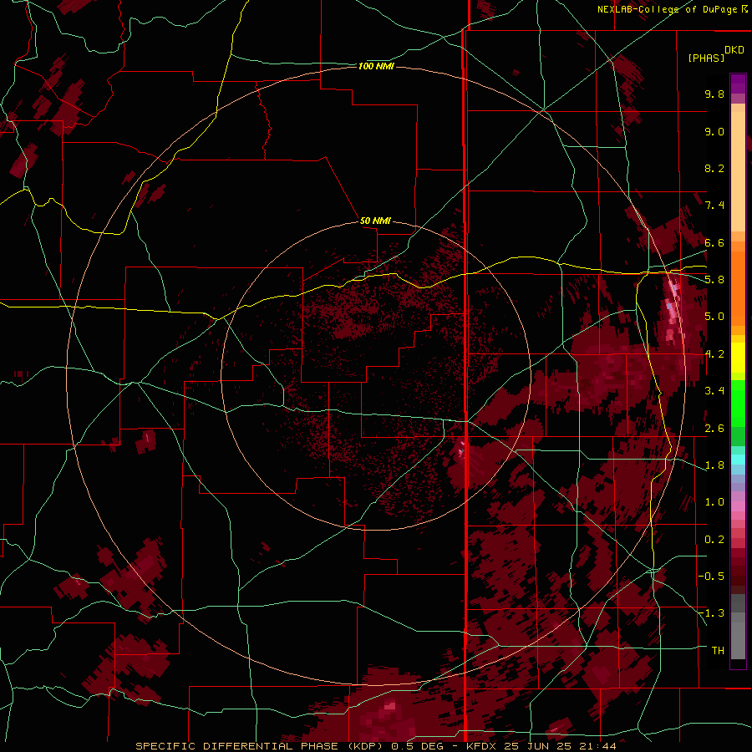The width and height of the screenshot is (752, 752).
Task: Select the 9.8 value on color scale
Action: click(x=714, y=94)
